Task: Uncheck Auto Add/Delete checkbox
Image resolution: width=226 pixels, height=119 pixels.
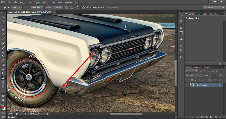Action: click(88, 7)
